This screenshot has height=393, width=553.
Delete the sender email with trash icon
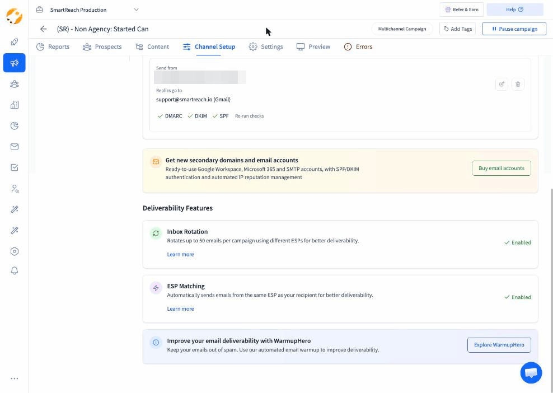(x=518, y=84)
